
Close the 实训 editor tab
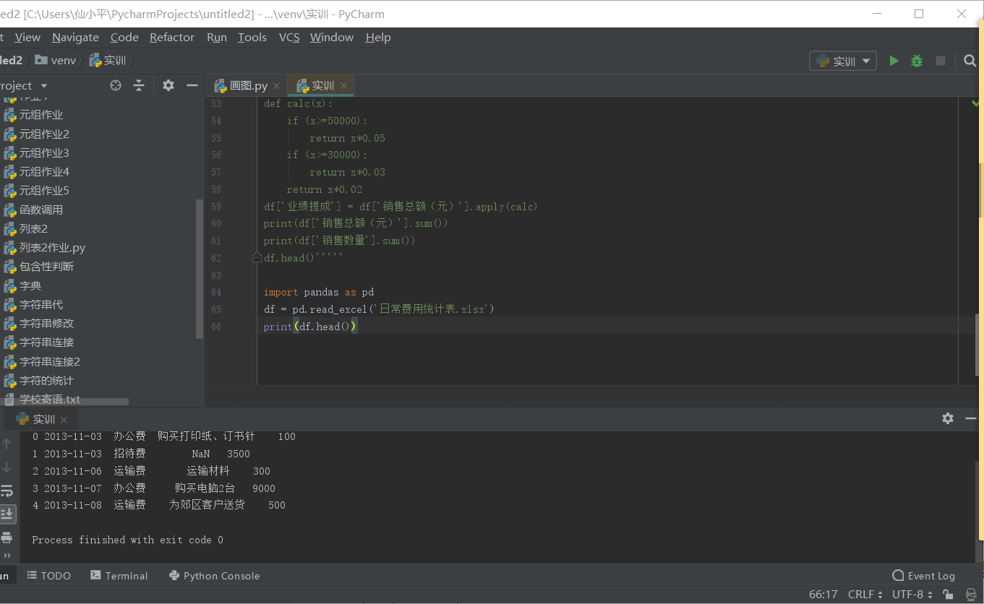(343, 86)
